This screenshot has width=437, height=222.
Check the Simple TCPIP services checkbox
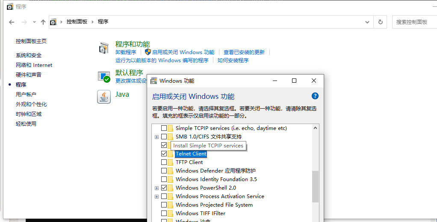[164, 128]
